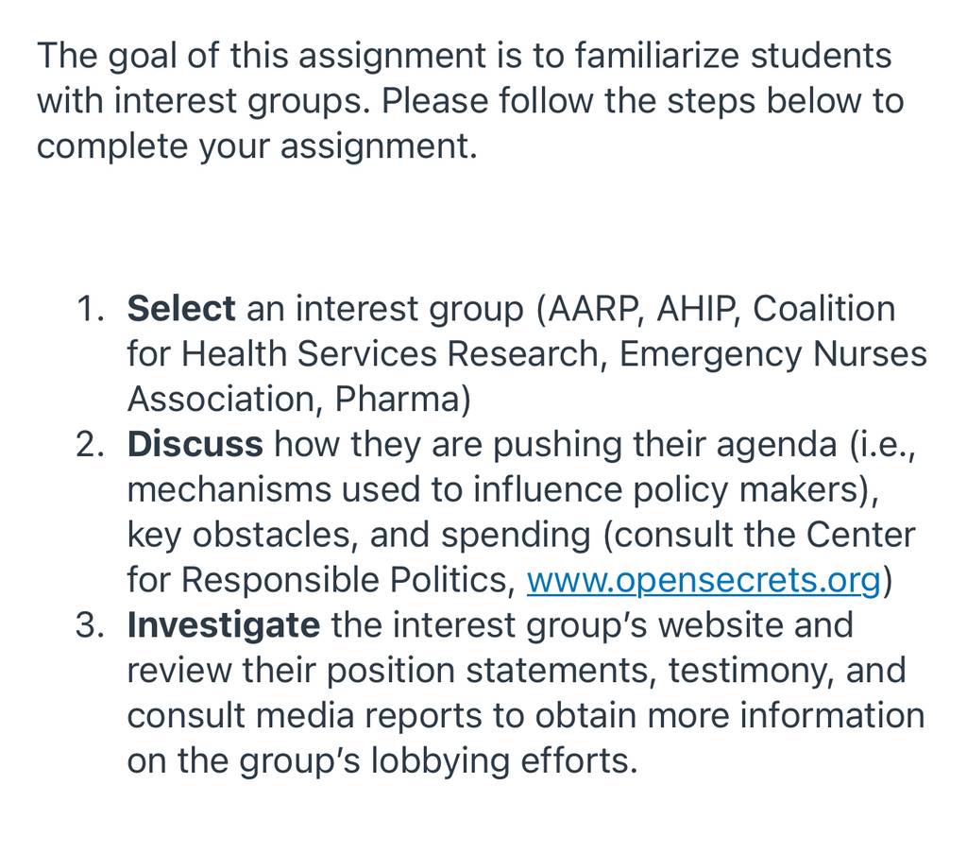Click the list number 2
This screenshot has height=853, width=967.
tap(90, 445)
